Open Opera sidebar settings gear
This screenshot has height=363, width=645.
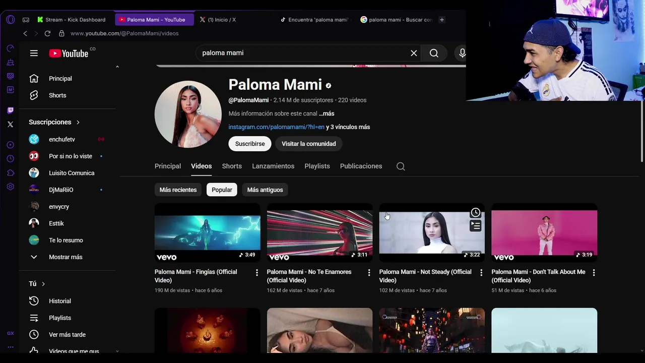[x=10, y=187]
